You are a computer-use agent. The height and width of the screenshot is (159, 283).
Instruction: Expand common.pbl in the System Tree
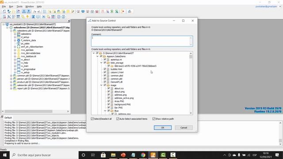[x=11, y=76]
